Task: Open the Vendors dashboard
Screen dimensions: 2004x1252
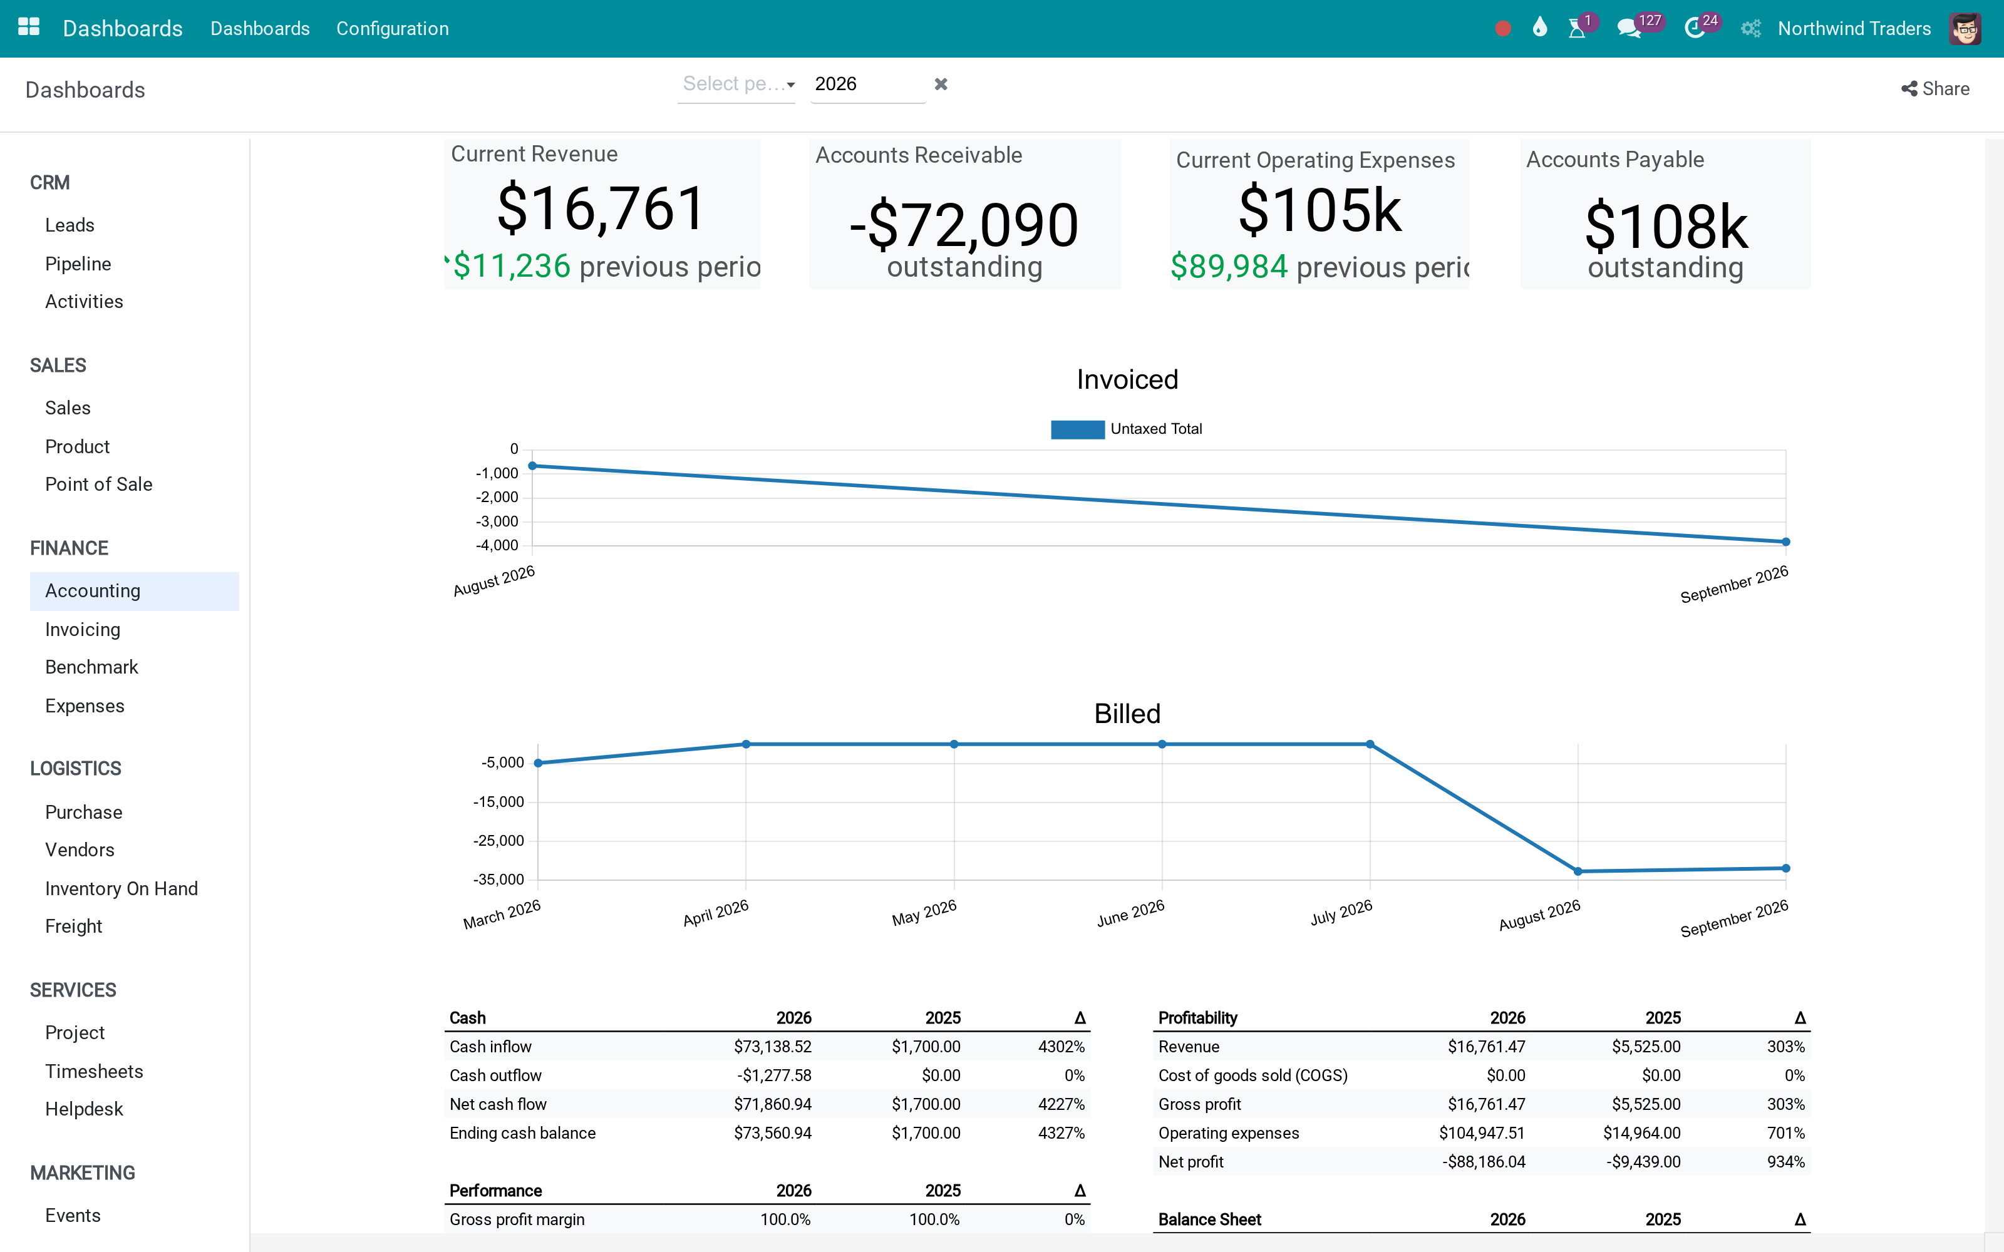Action: click(80, 849)
